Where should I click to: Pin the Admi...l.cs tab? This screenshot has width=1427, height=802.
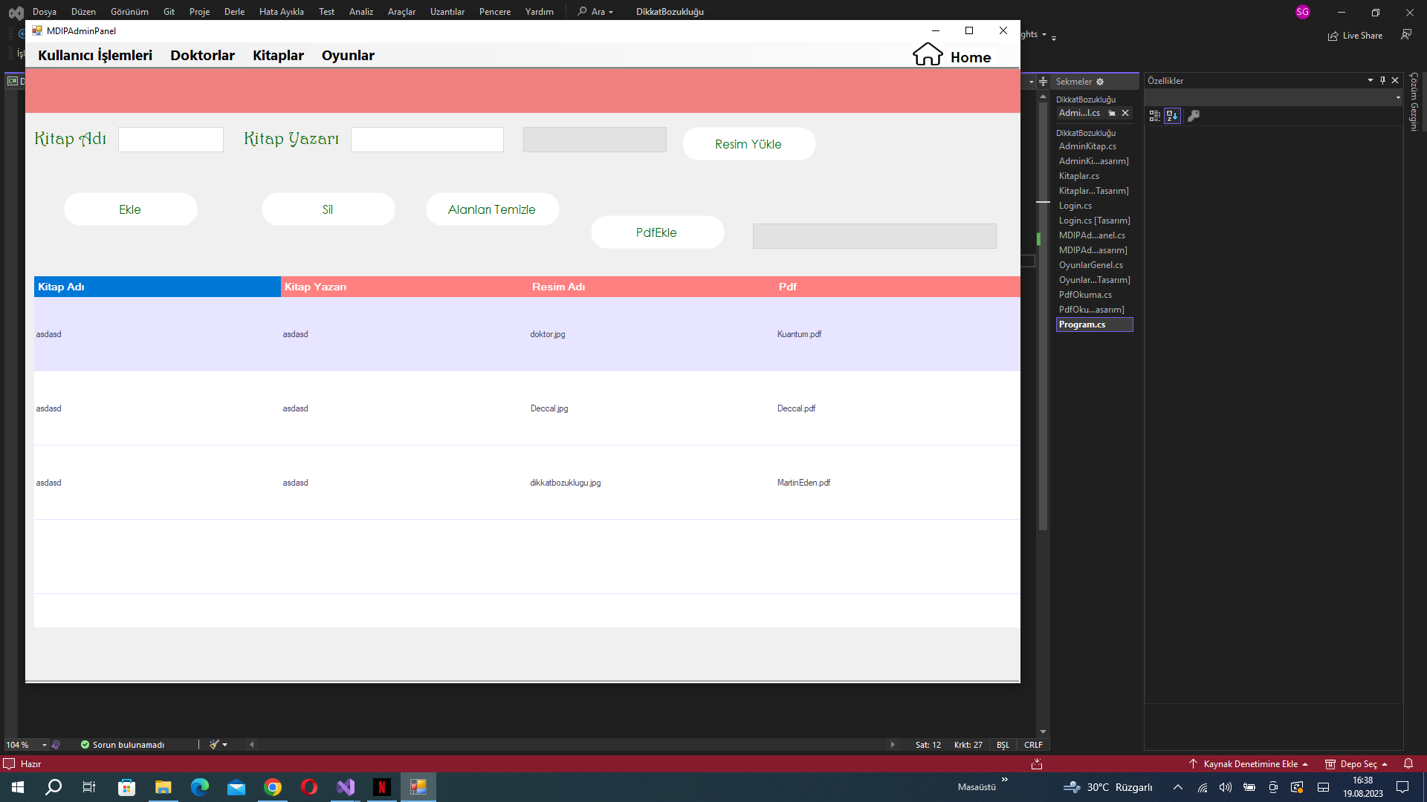point(1112,114)
